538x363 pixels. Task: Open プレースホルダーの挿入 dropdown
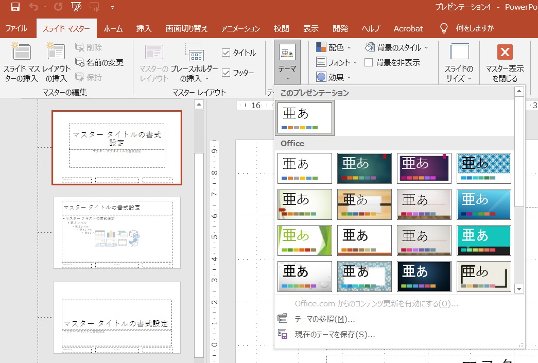194,62
